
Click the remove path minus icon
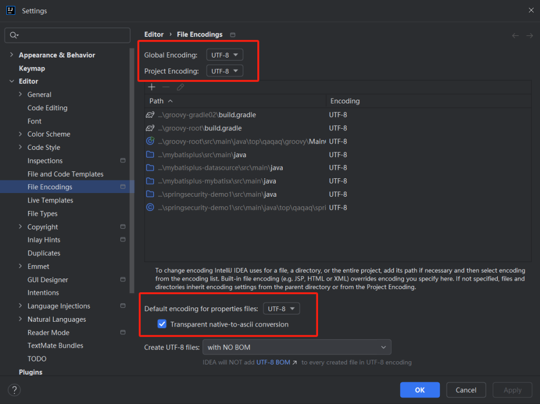pos(166,87)
